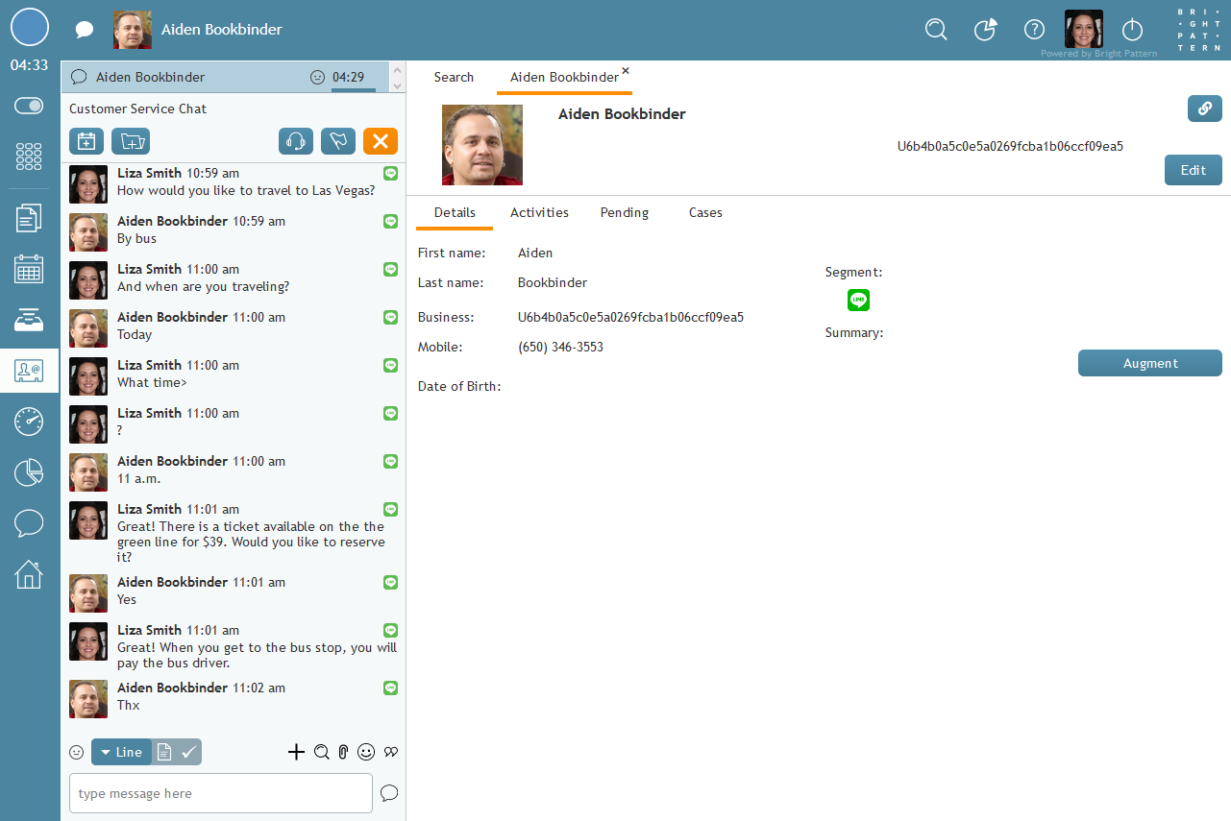The height and width of the screenshot is (821, 1231).
Task: Flag this chat with the flag icon
Action: (x=337, y=141)
